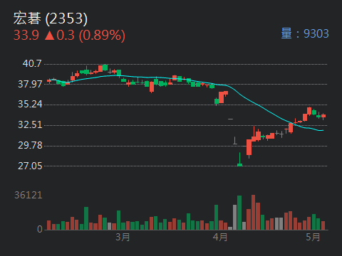Screen dimensions: 342x256
Task: Click the 0 volume axis label
Action: pyautogui.click(x=40, y=229)
